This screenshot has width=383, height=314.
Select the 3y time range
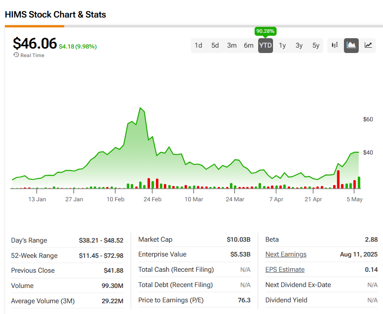tap(299, 45)
